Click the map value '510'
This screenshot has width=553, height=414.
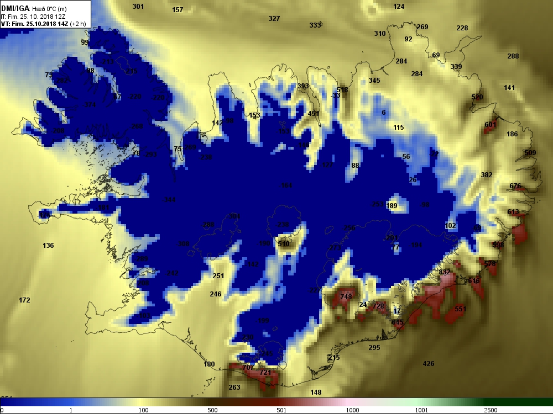pos(284,243)
